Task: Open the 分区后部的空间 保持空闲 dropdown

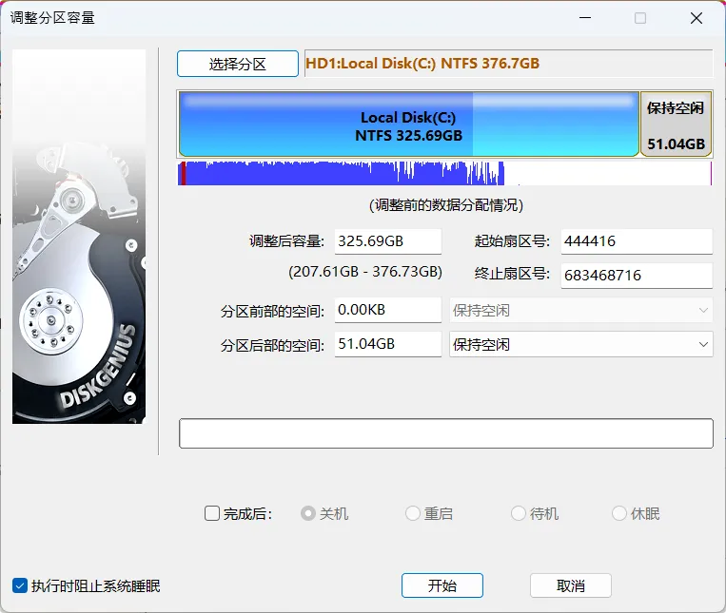Action: pyautogui.click(x=581, y=344)
